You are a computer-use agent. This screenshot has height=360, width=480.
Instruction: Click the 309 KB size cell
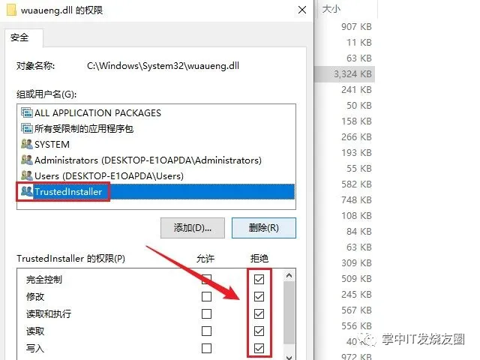pos(356,263)
